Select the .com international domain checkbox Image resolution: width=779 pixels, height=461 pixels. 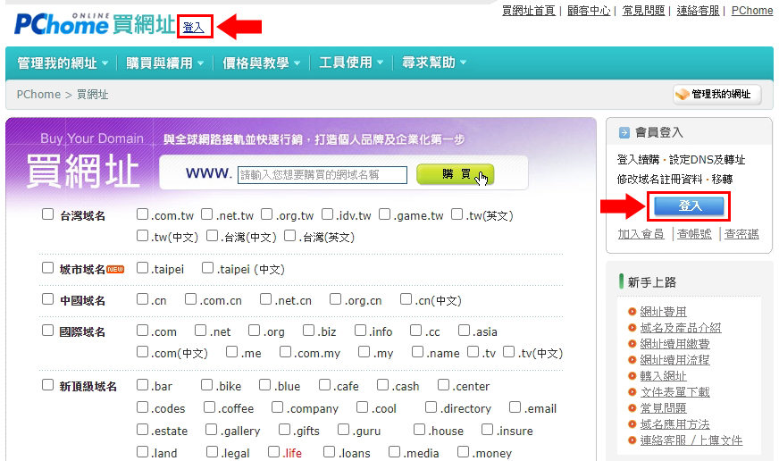tap(143, 331)
